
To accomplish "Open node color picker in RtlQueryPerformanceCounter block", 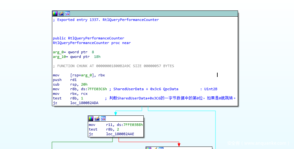I will [x=55, y=14].
